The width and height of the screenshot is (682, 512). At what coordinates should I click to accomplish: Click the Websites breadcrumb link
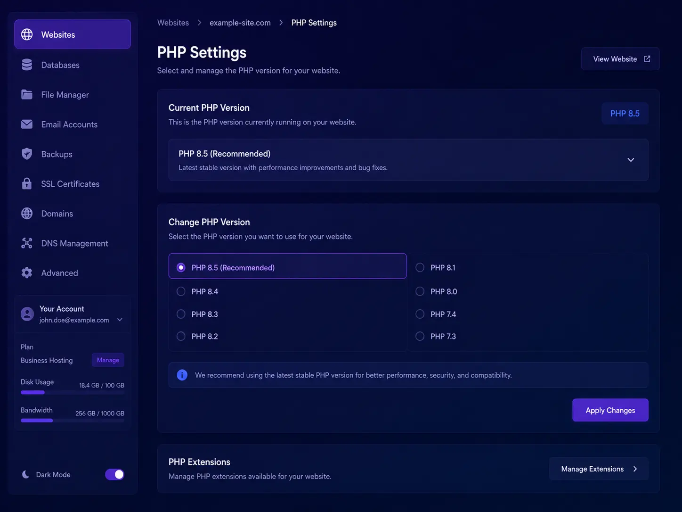(173, 23)
